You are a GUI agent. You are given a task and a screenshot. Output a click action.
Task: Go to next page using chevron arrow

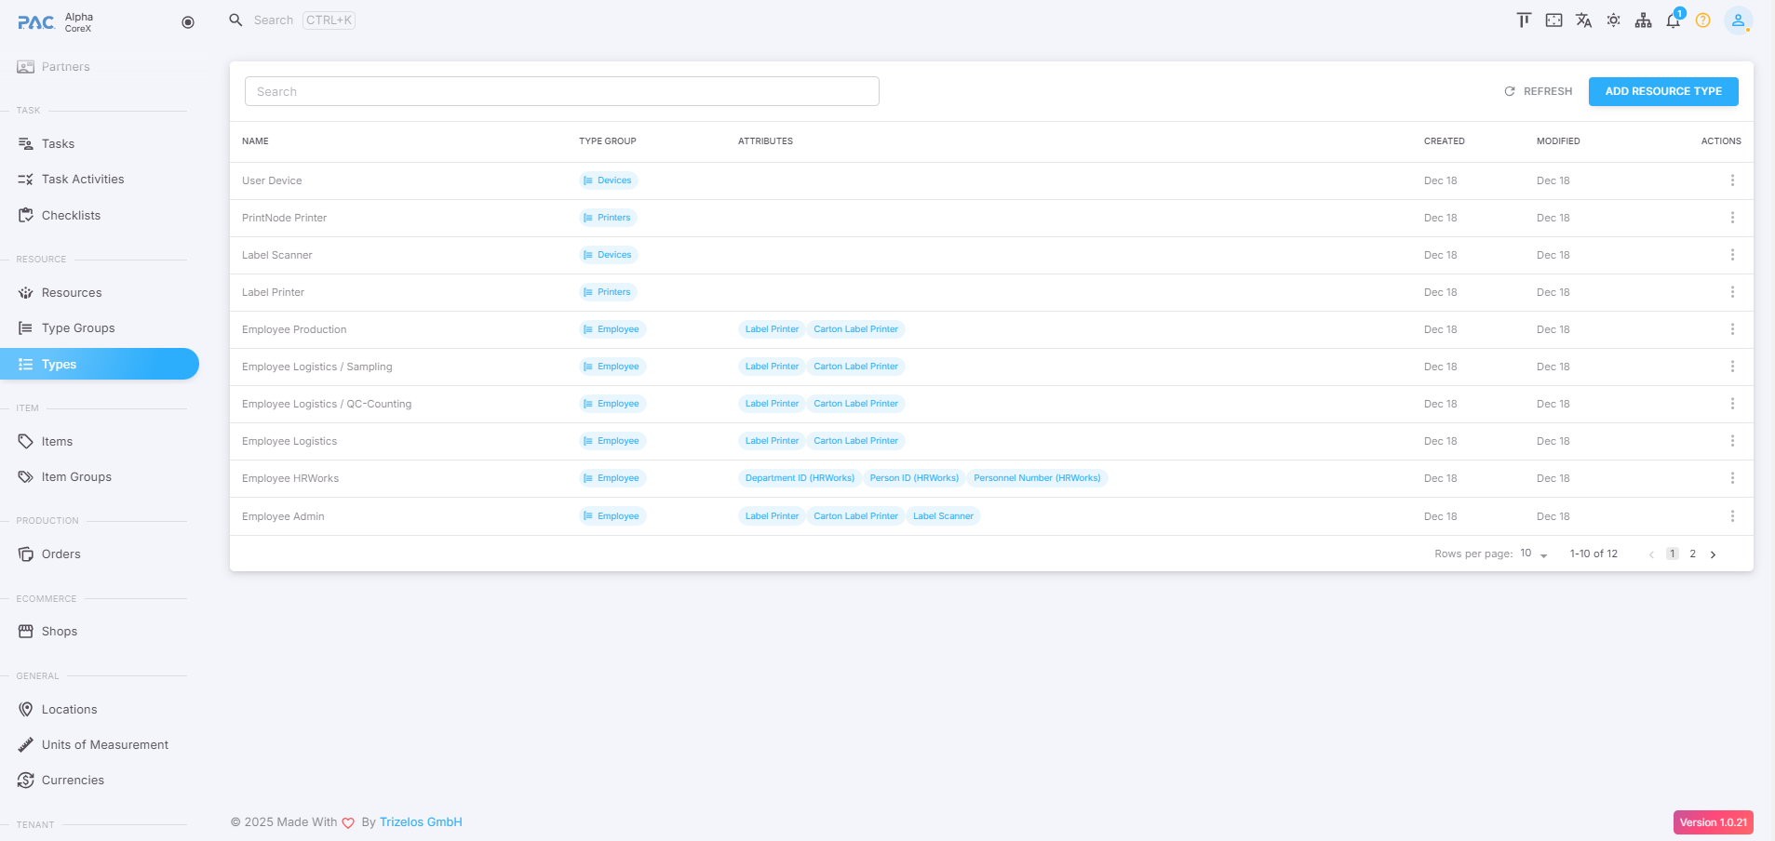point(1713,554)
